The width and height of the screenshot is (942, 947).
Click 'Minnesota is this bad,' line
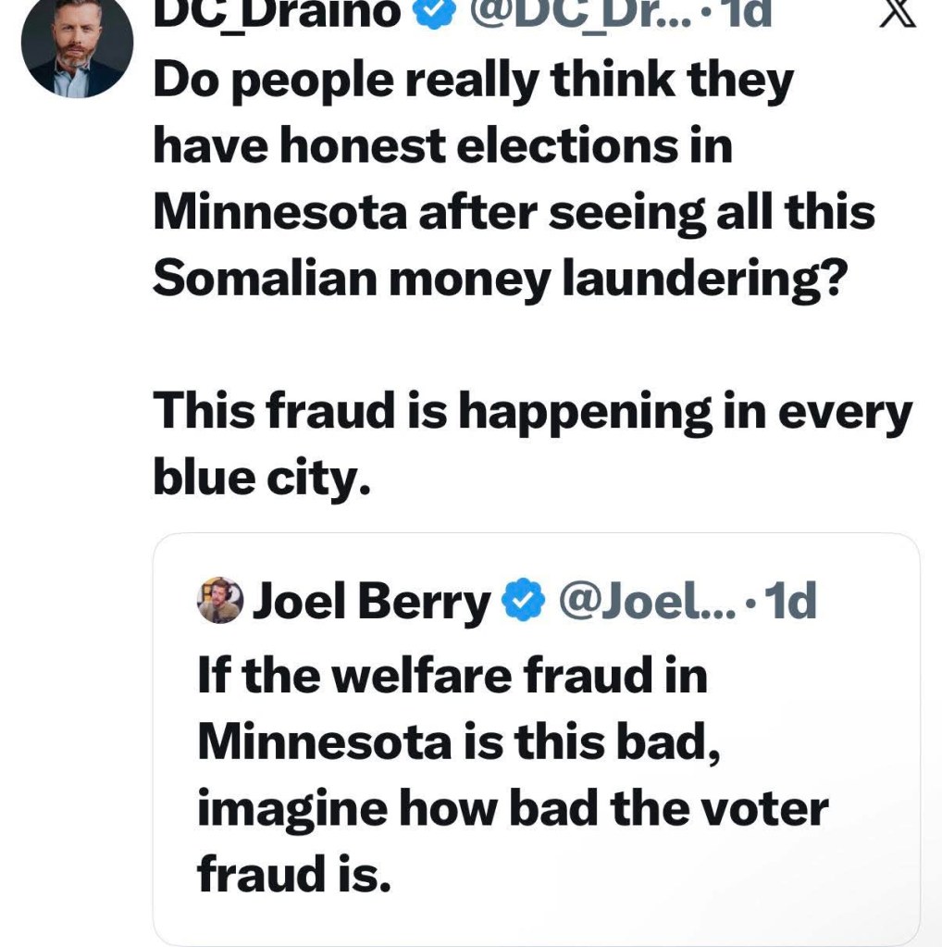click(x=457, y=741)
